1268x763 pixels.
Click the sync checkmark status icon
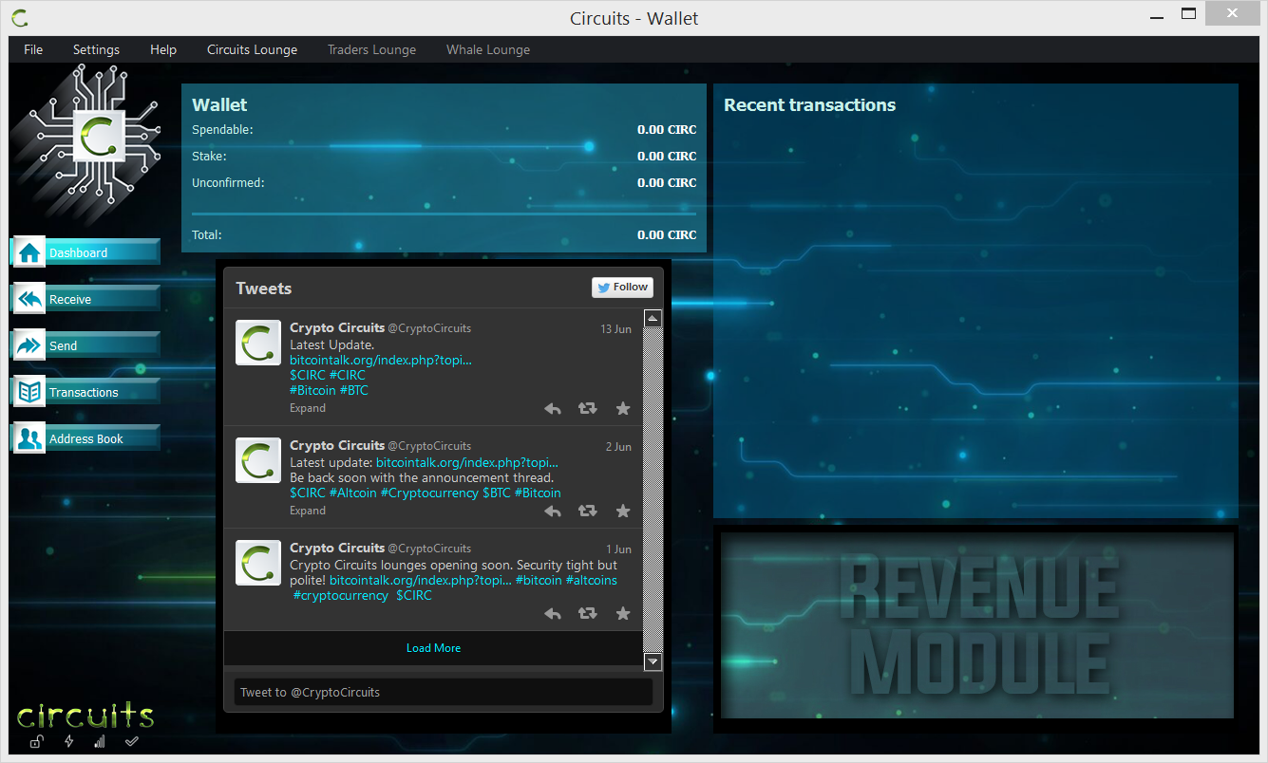pos(132,741)
